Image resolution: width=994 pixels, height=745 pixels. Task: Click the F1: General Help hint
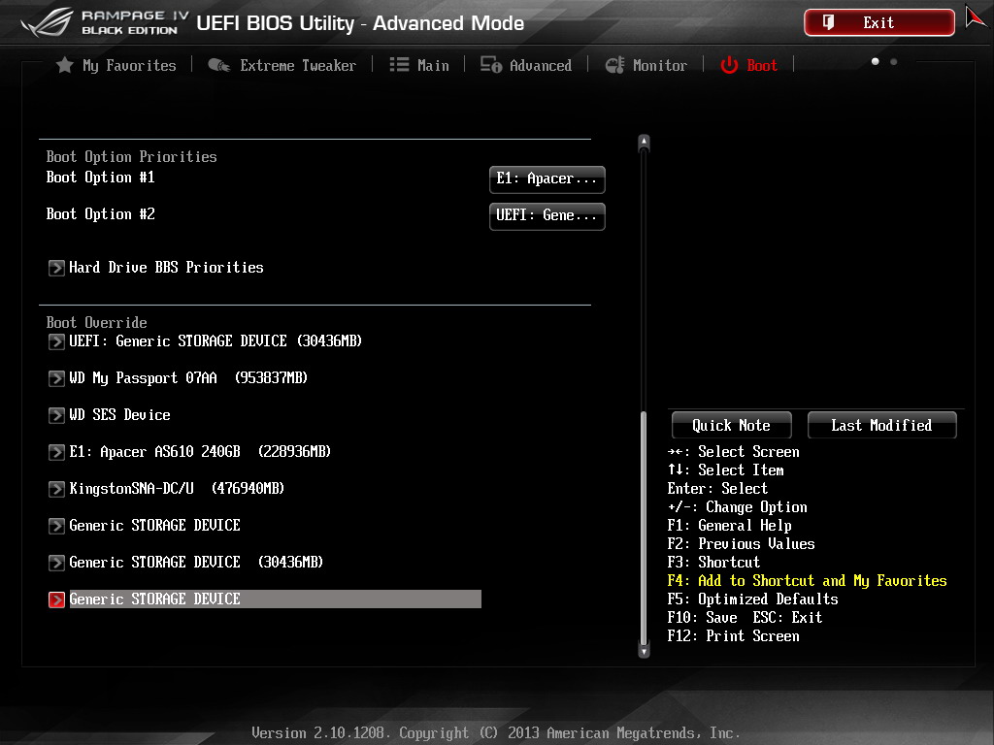[x=729, y=525]
